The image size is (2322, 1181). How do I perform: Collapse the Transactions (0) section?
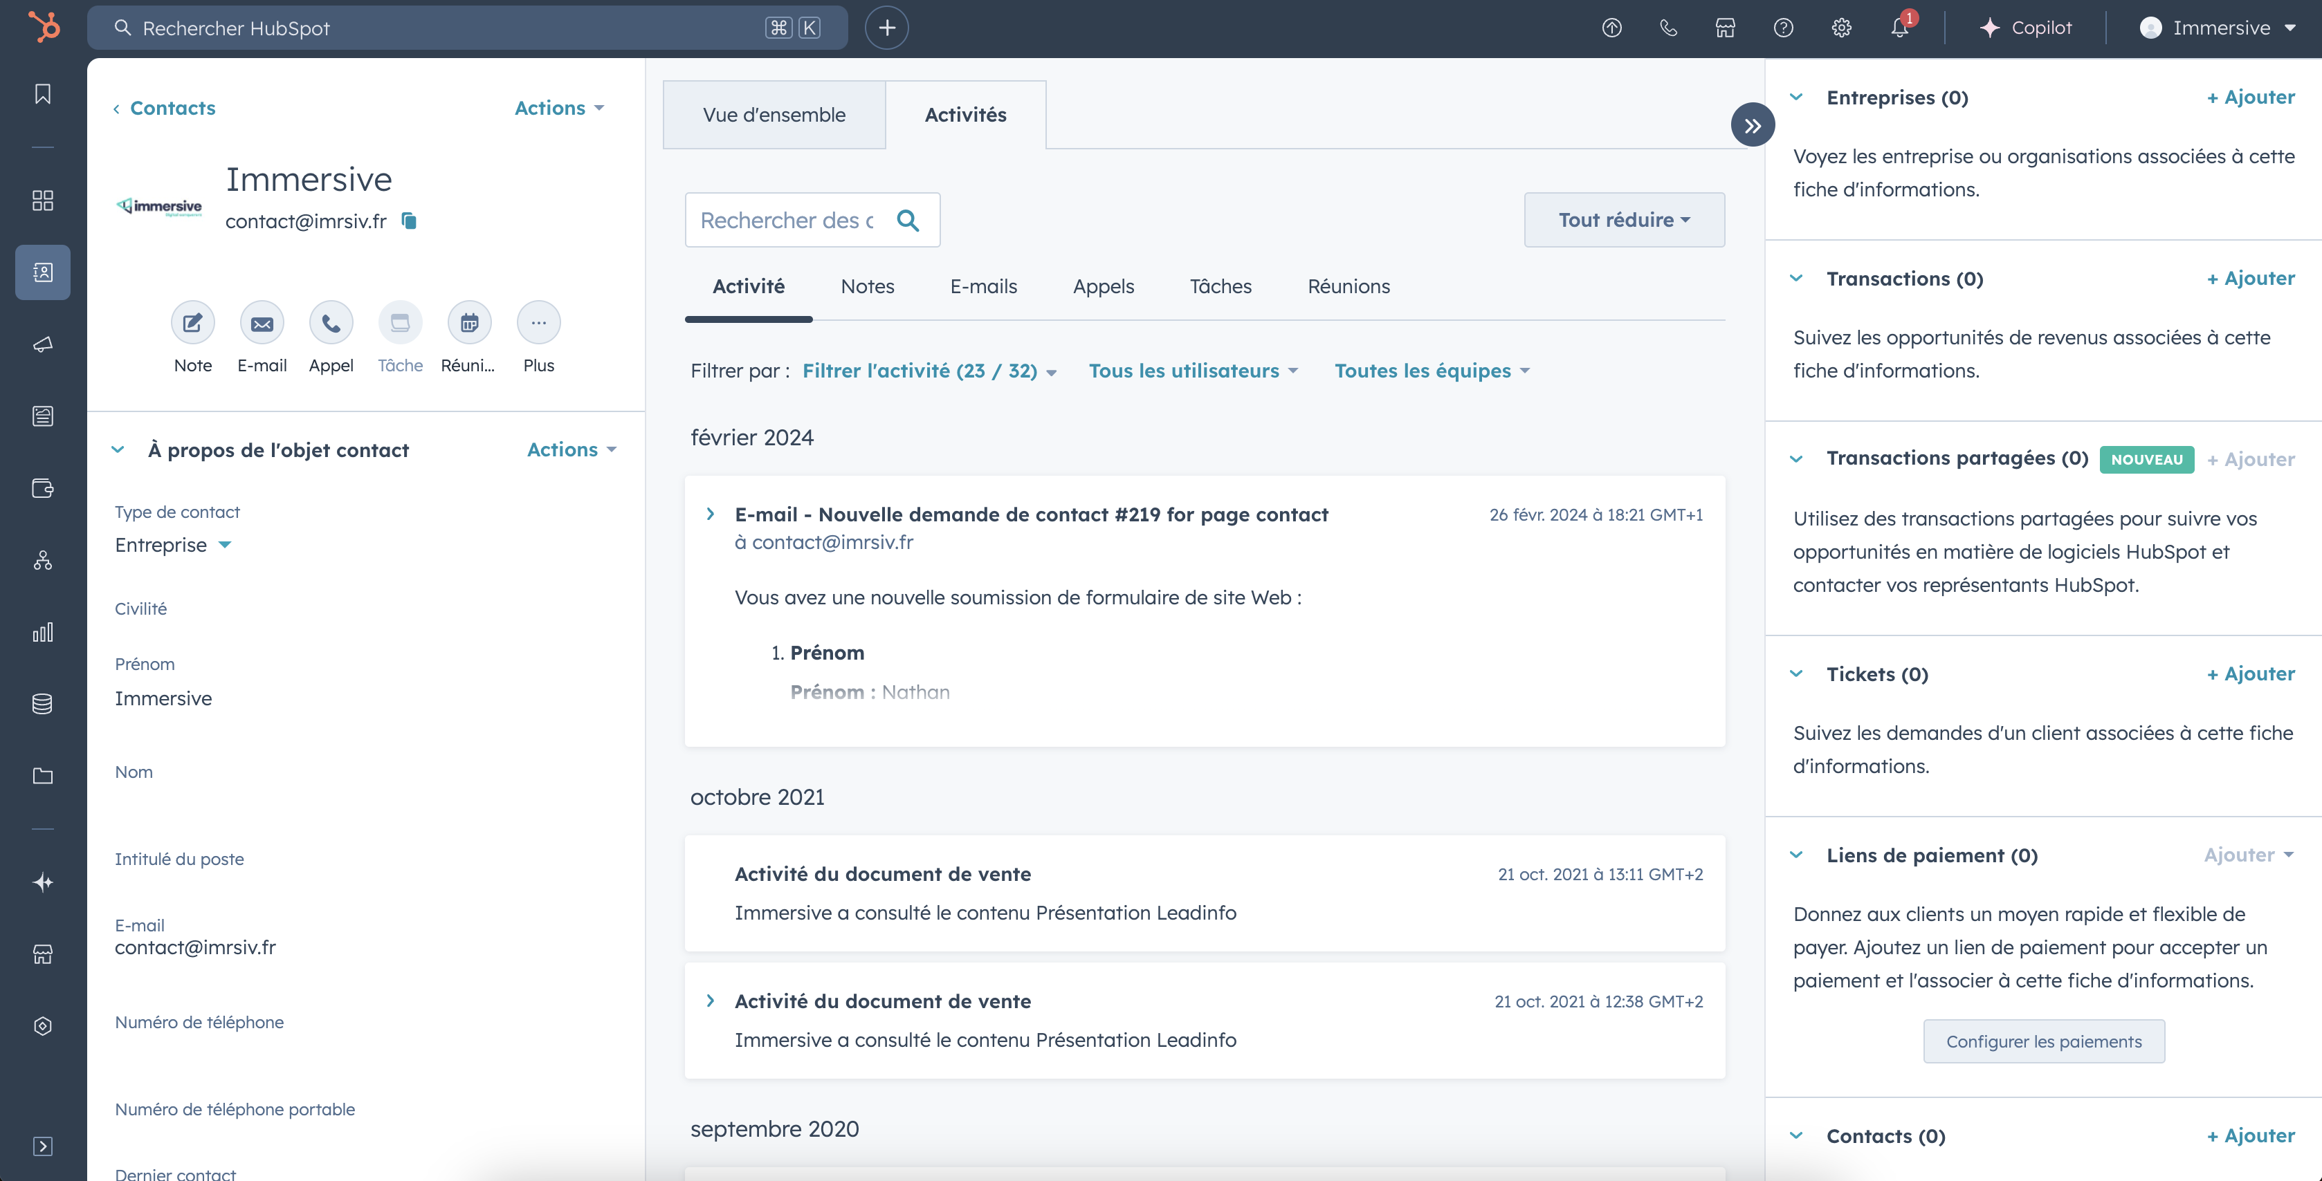[x=1795, y=279]
